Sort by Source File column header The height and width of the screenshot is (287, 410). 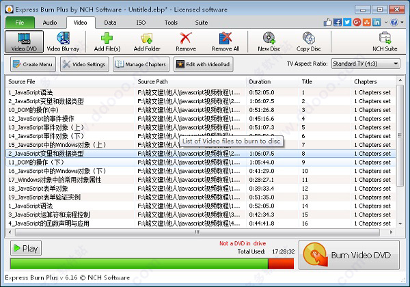(x=70, y=82)
